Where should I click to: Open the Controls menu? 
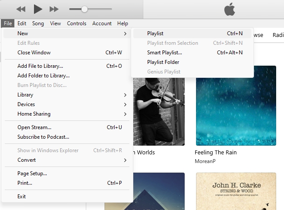[77, 23]
